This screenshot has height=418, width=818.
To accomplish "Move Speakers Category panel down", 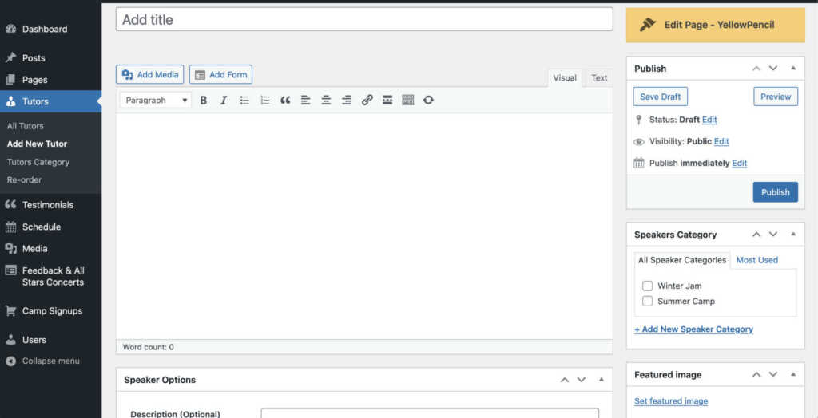I will (x=773, y=235).
